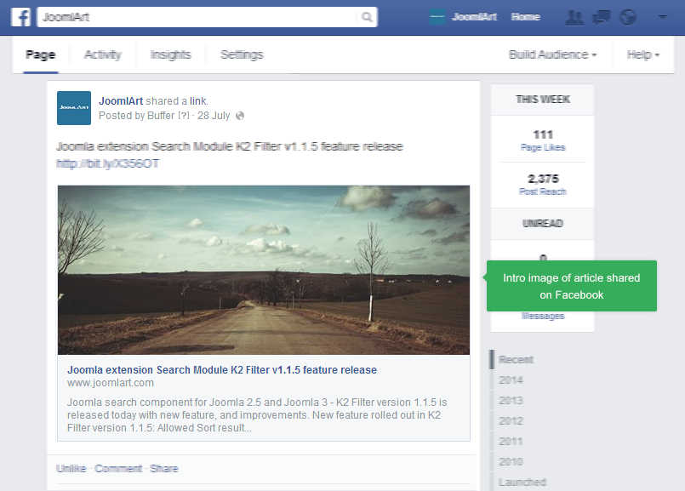Click Share under the post

tap(164, 469)
